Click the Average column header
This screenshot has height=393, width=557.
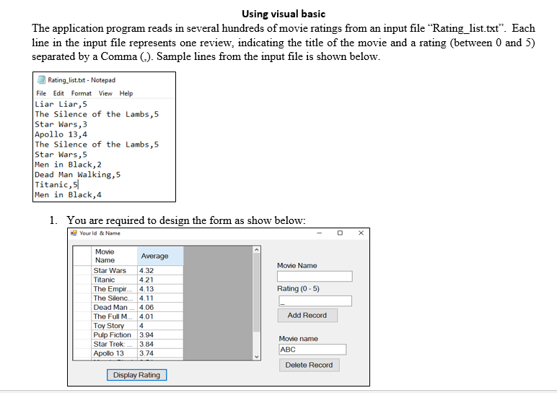(160, 256)
